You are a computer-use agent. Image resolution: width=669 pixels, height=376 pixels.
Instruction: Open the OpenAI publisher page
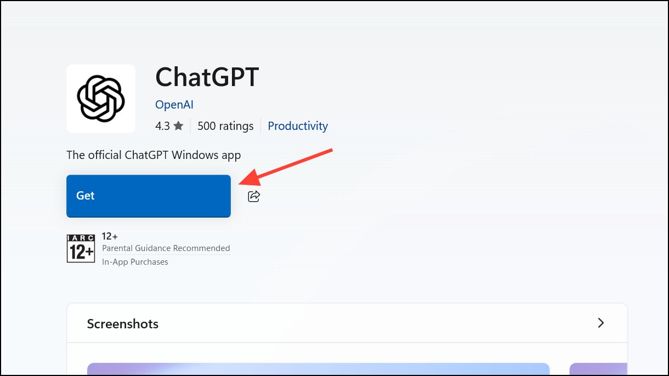coord(174,104)
